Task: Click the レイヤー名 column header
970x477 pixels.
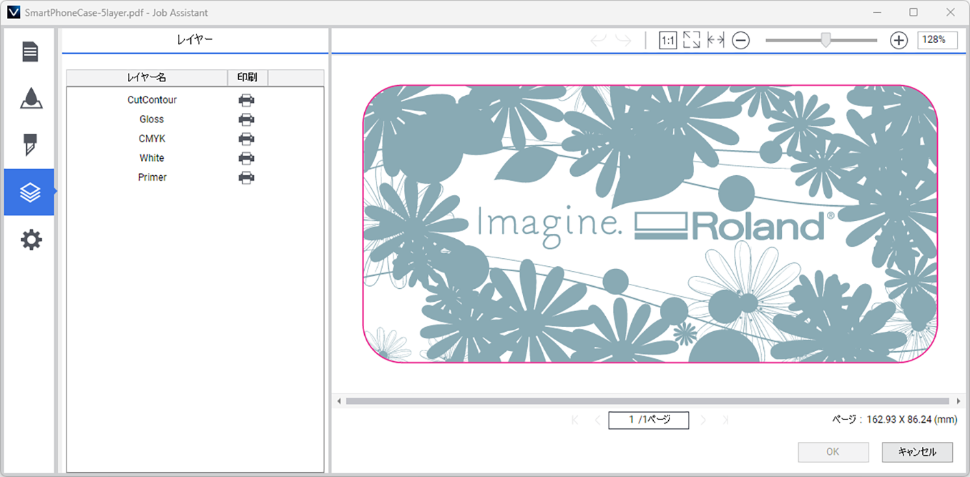Action: coord(146,78)
